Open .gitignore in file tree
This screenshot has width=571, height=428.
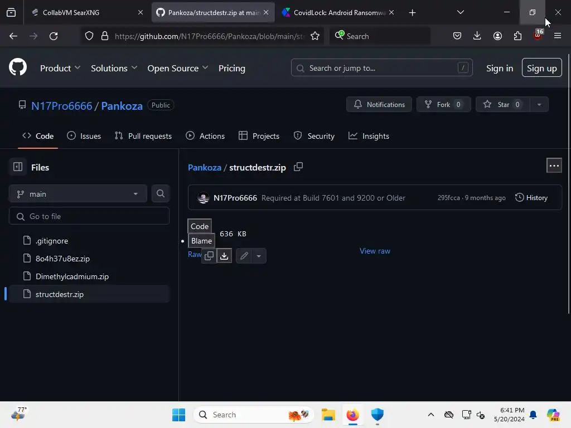click(52, 241)
